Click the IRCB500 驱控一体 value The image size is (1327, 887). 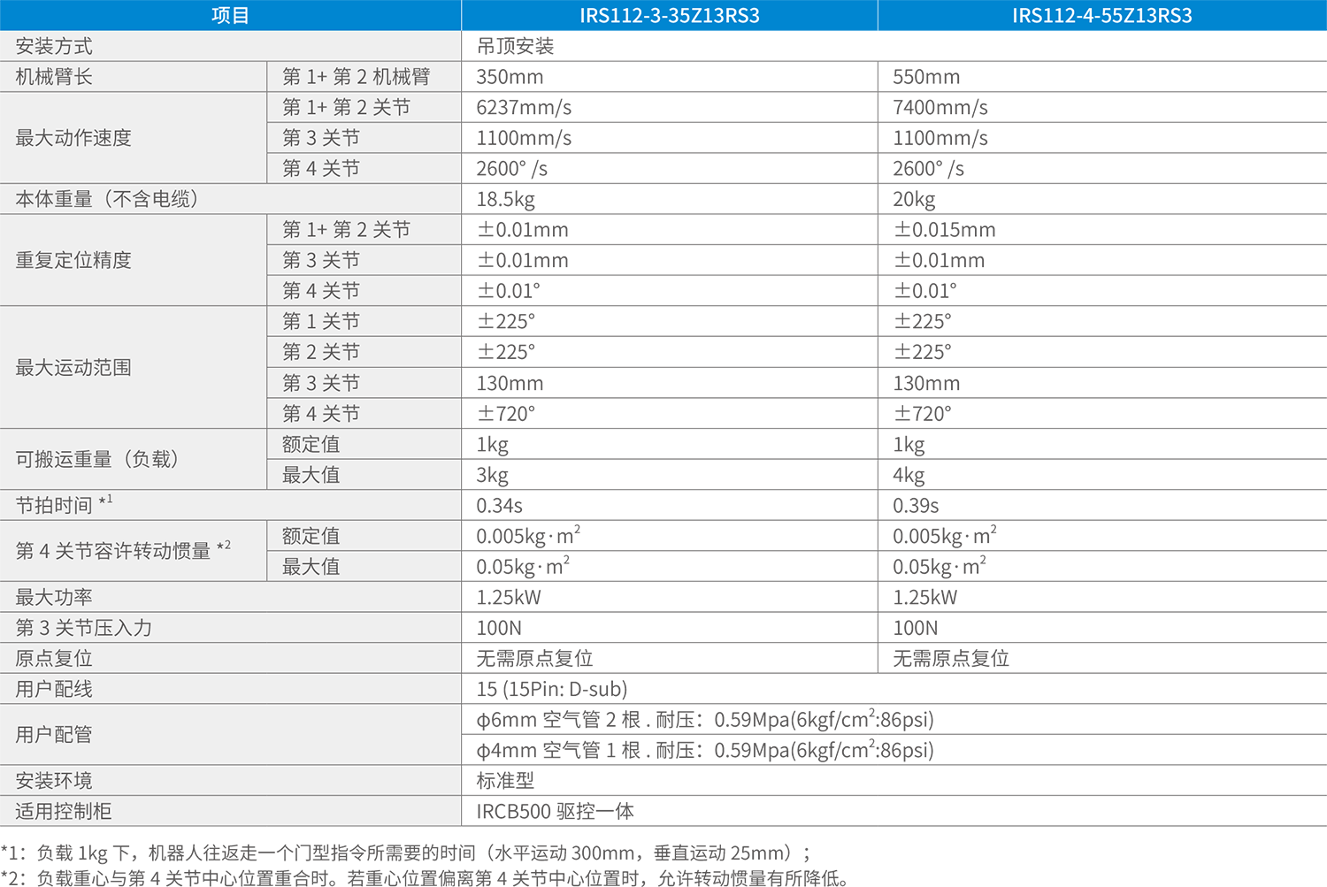tap(556, 811)
